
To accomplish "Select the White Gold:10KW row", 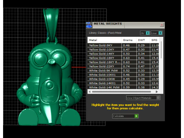I will (x=123, y=79).
